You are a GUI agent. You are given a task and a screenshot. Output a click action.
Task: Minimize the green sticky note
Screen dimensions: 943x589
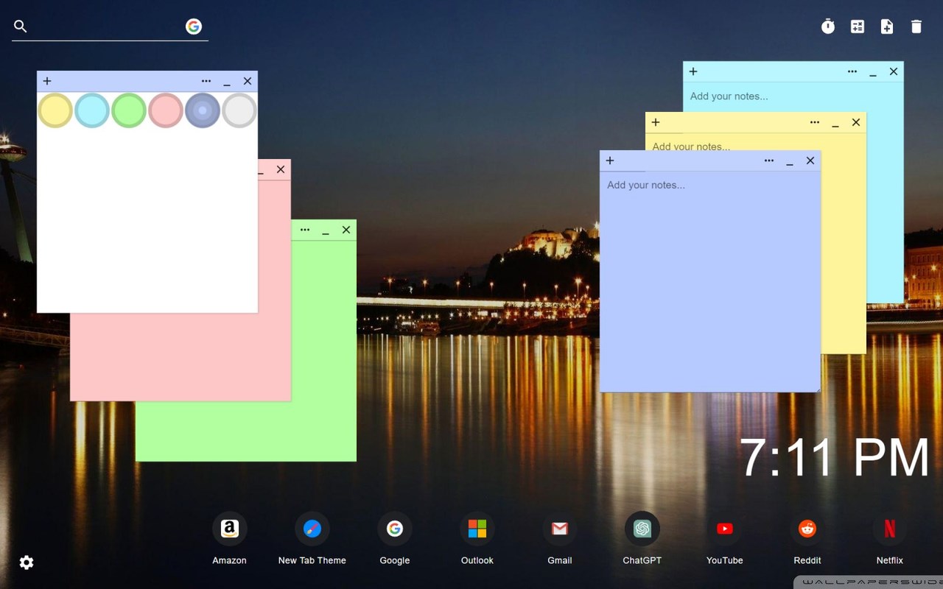[x=326, y=230]
